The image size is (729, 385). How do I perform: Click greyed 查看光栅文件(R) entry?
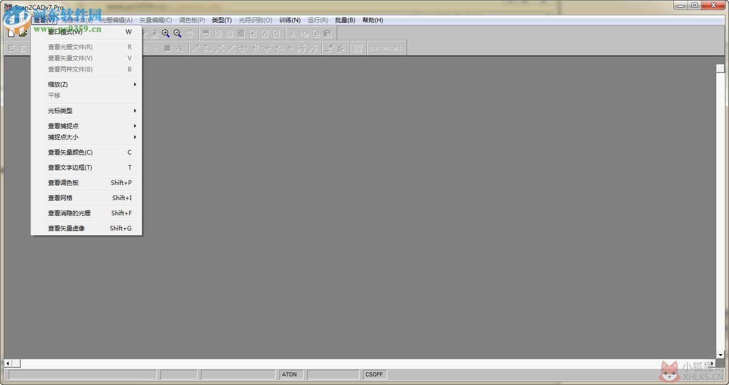[x=87, y=47]
